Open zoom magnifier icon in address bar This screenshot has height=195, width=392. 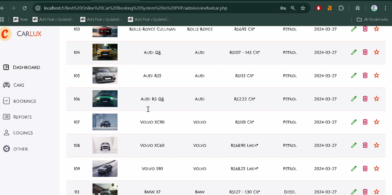293,8
